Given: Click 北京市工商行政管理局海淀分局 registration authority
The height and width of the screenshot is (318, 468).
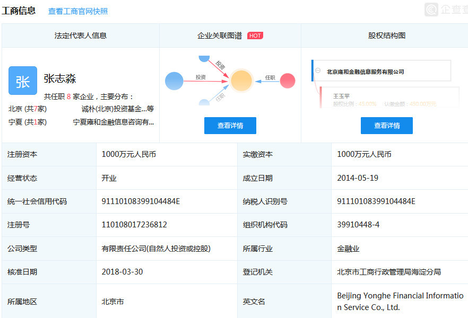Looking at the screenshot, I should pos(389,272).
